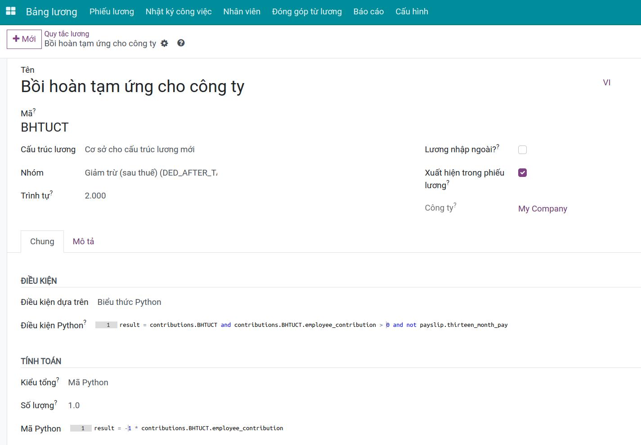Create a new record with Mới button
Screen dimensions: 641x445
tap(24, 39)
